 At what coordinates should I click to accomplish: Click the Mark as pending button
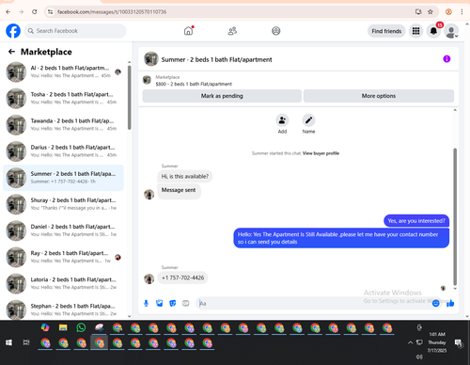pos(222,96)
